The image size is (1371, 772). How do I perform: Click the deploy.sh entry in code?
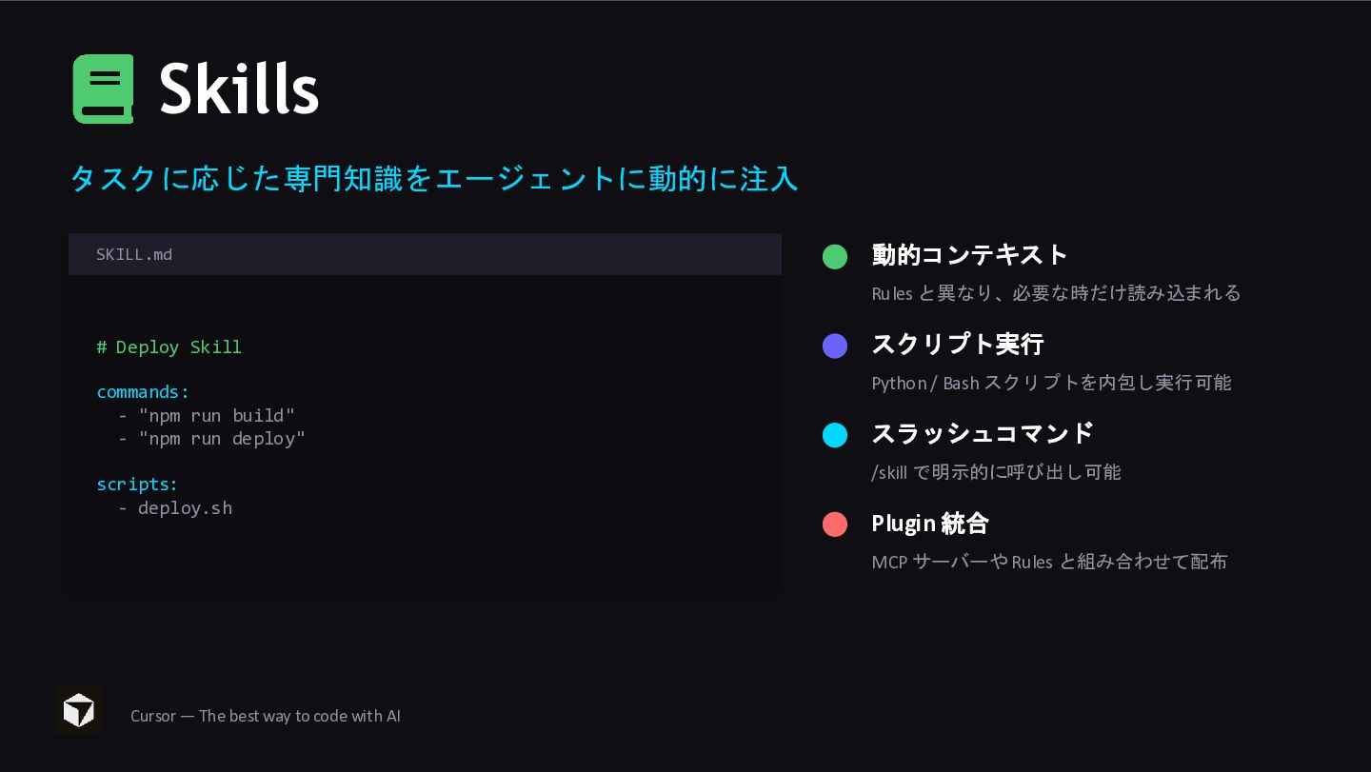pyautogui.click(x=185, y=508)
